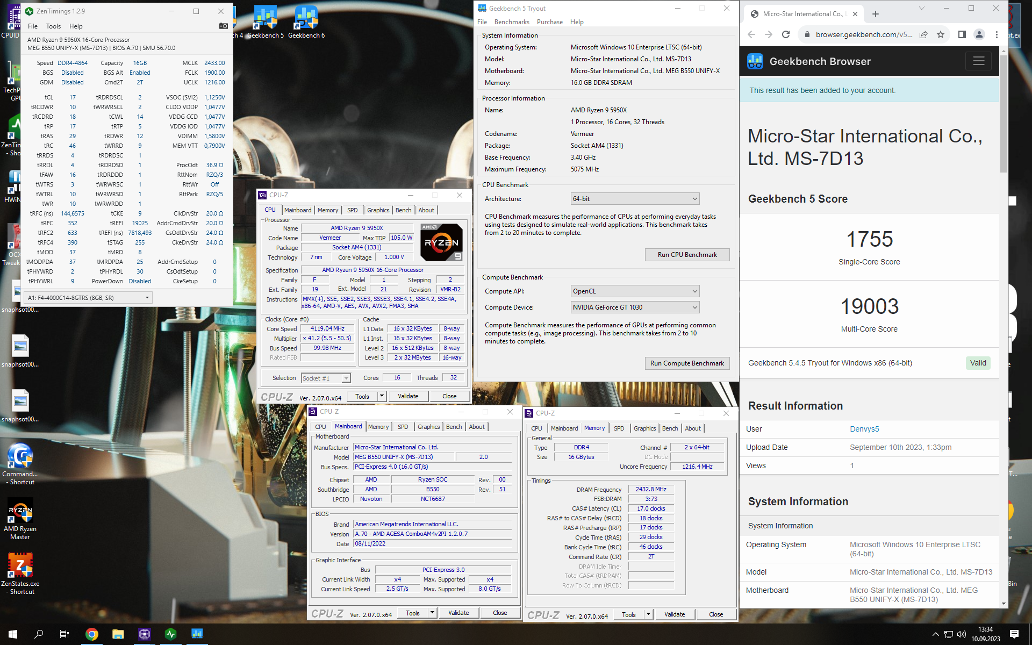The image size is (1032, 645).
Task: Go forward in Chrome browser
Action: coord(769,34)
